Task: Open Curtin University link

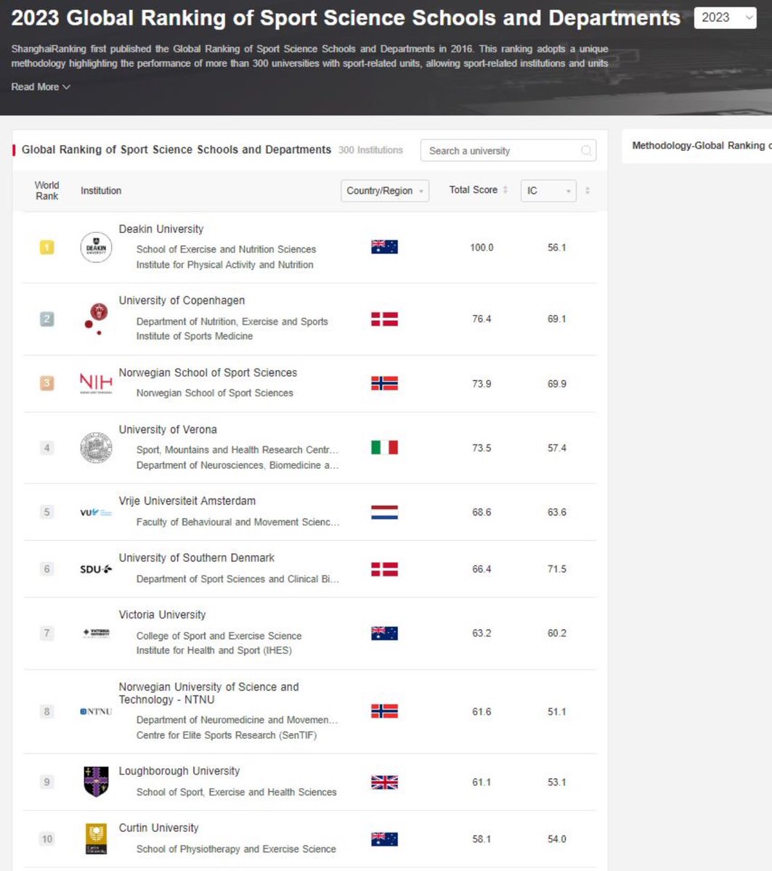Action: [x=158, y=827]
